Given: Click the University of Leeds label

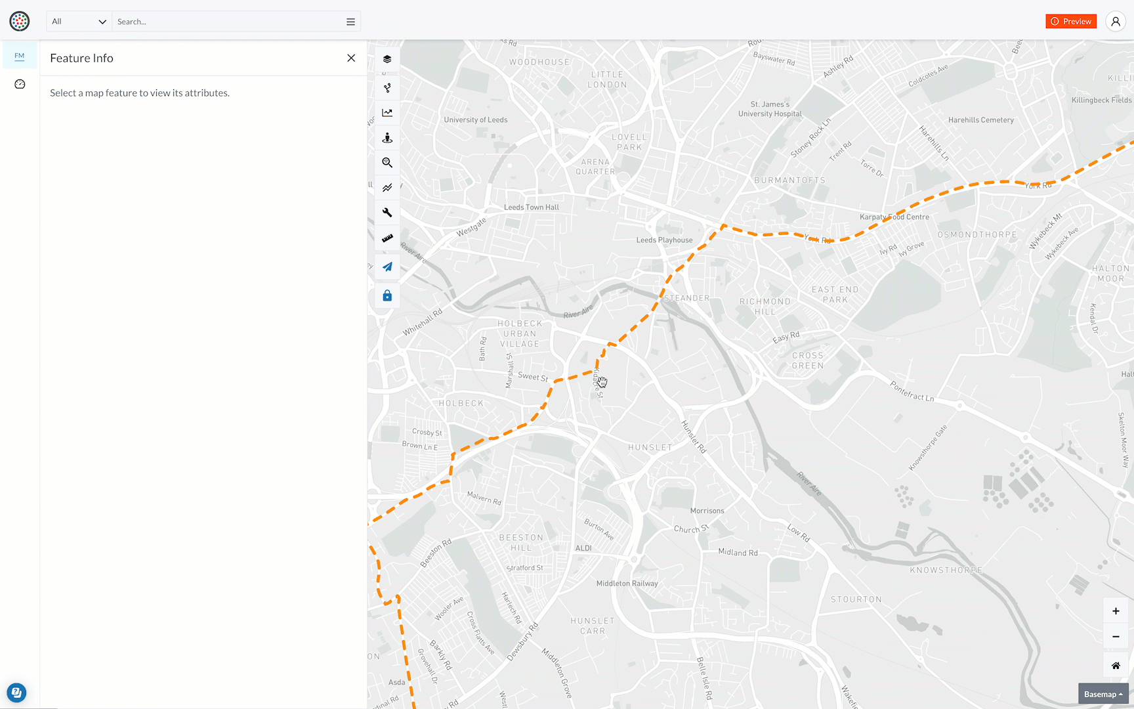Looking at the screenshot, I should (476, 120).
